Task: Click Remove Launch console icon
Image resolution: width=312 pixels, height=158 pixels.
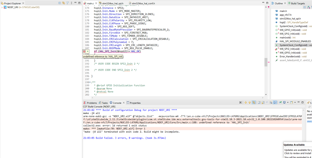Action: pos(240,102)
